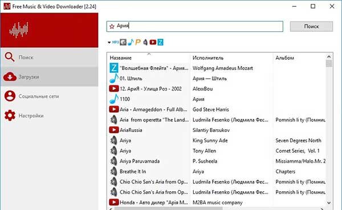Click the vertical scrollbar up arrow
Image resolution: width=342 pixels, height=210 pixels.
(x=329, y=57)
